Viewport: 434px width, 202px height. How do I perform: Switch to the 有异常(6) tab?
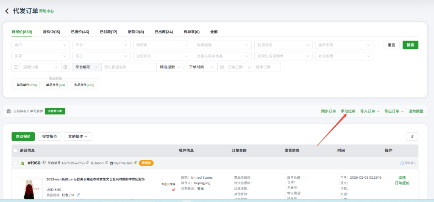pos(191,32)
